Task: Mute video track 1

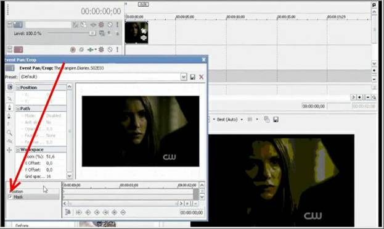Action: [110, 25]
